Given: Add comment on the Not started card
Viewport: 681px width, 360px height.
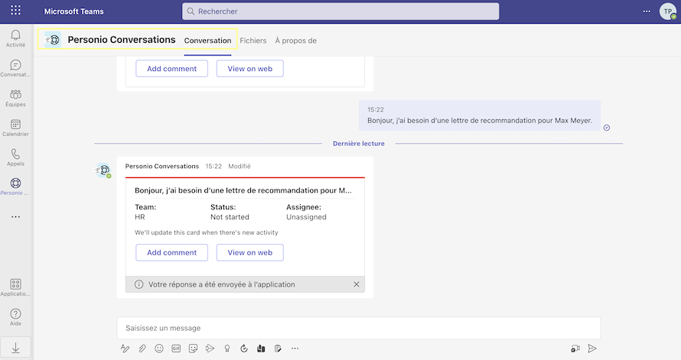Looking at the screenshot, I should 171,252.
